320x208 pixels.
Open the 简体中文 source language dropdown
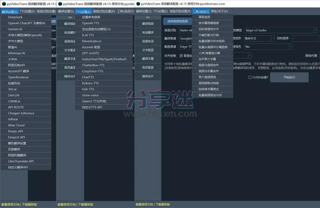(x=259, y=38)
